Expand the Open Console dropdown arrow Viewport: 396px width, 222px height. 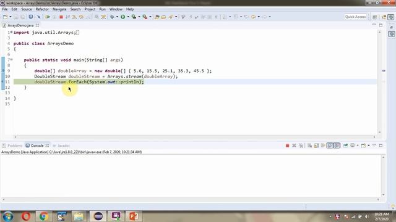pos(369,146)
